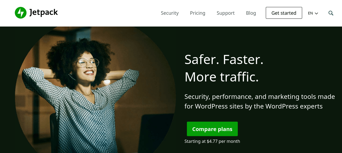Click the "Safer. Faster." headline line
The width and height of the screenshot is (342, 153).
tap(224, 59)
